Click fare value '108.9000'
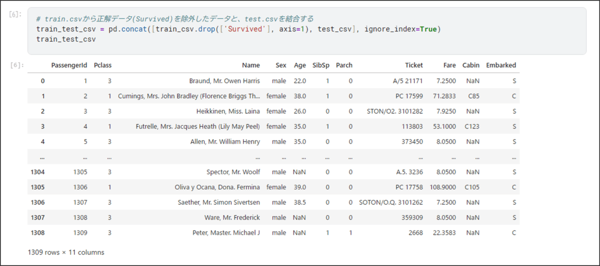The height and width of the screenshot is (266, 600). (443, 187)
